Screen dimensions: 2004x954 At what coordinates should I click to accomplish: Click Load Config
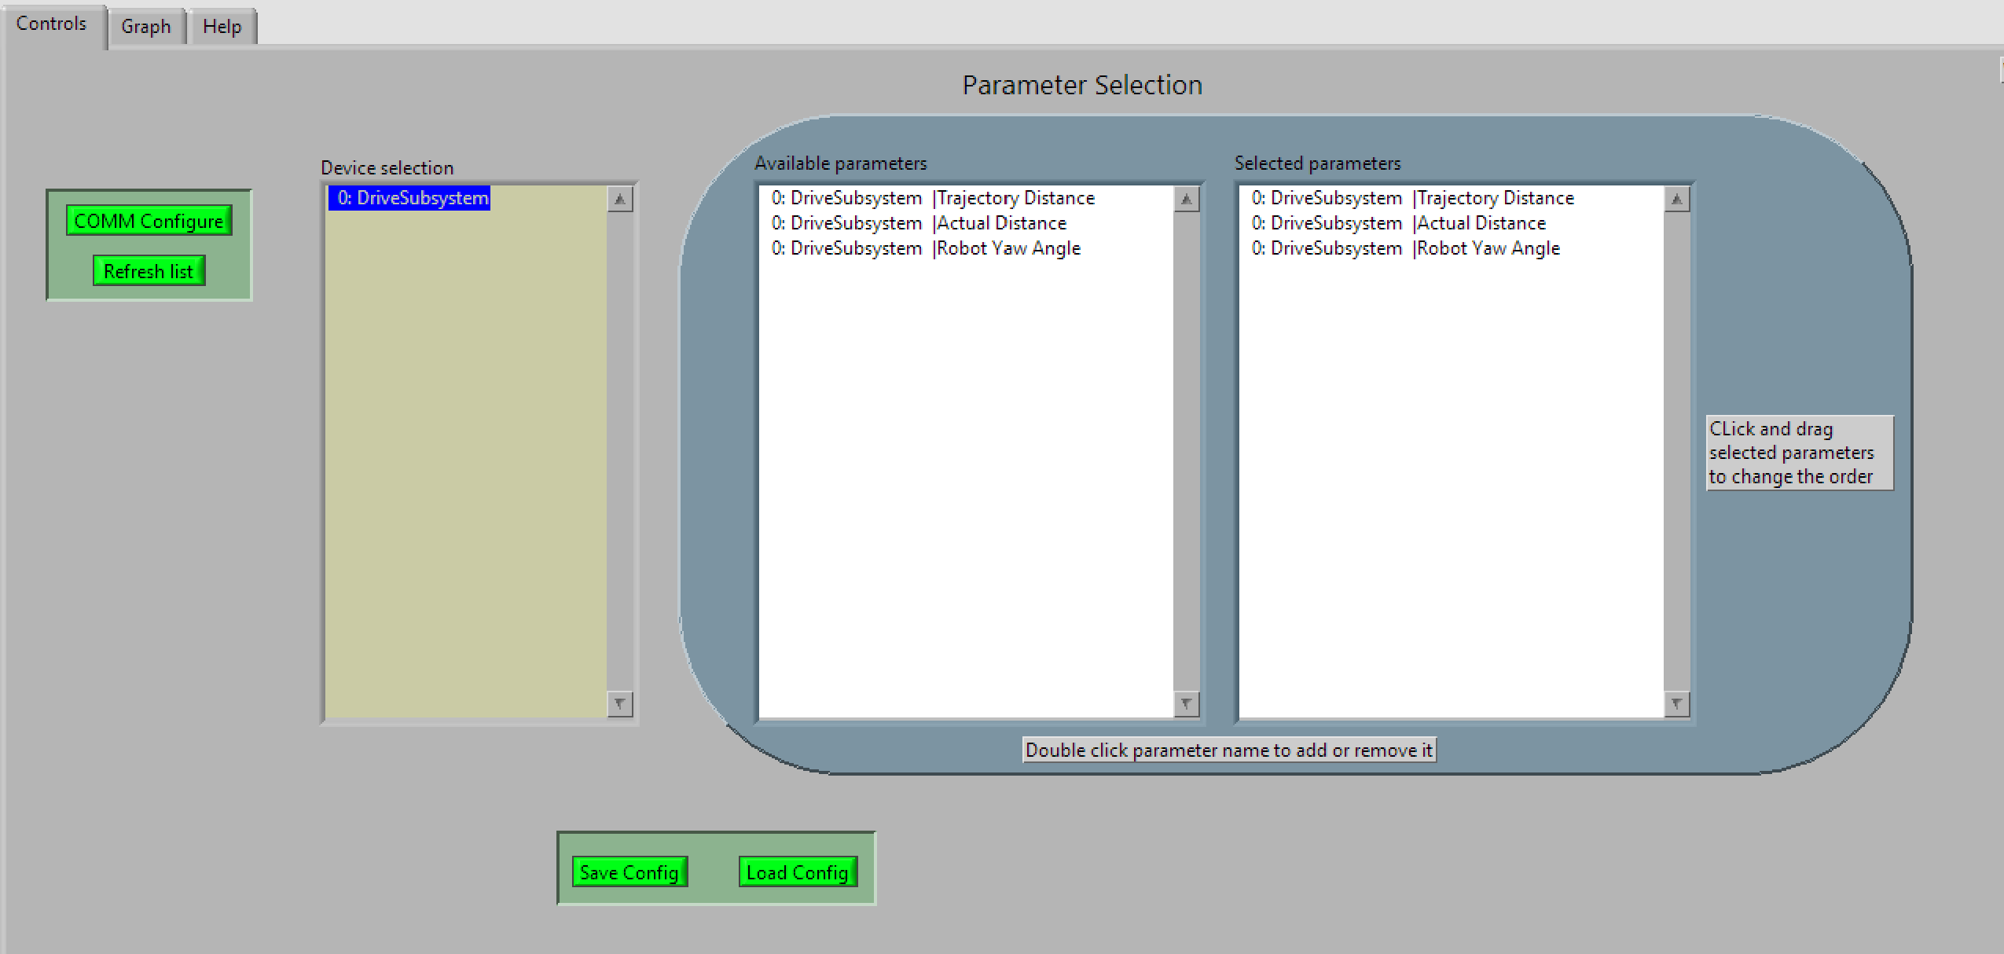click(x=798, y=871)
